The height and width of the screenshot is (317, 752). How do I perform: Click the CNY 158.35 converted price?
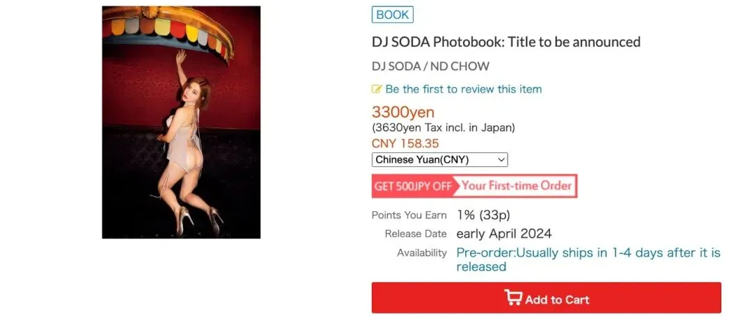(405, 143)
